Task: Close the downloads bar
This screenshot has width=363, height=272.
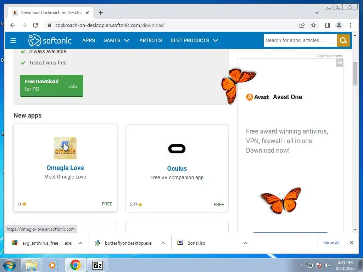Action: (x=351, y=243)
